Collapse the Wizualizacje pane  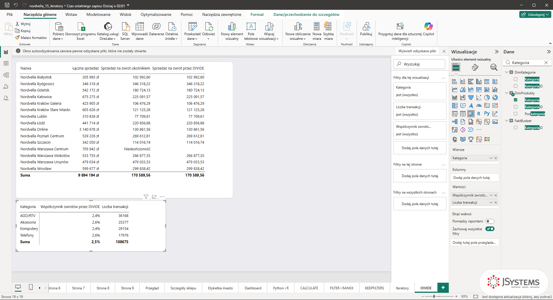point(497,52)
